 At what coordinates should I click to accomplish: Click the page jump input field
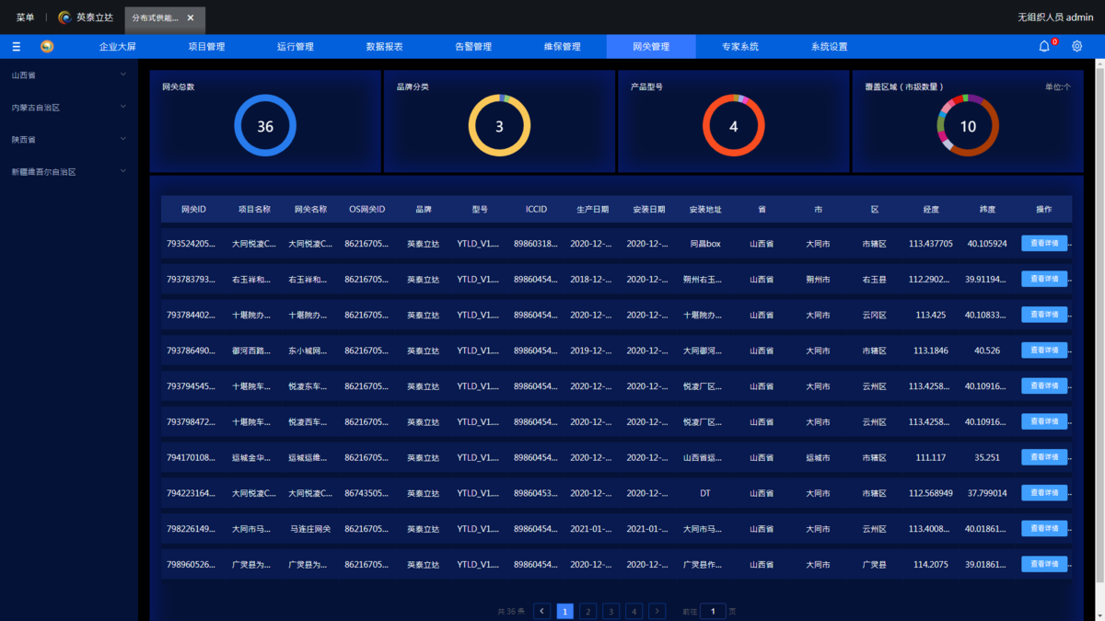pos(713,611)
